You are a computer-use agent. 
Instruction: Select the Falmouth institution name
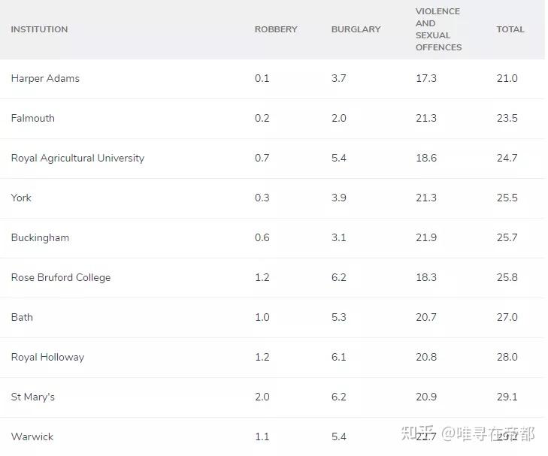[33, 118]
